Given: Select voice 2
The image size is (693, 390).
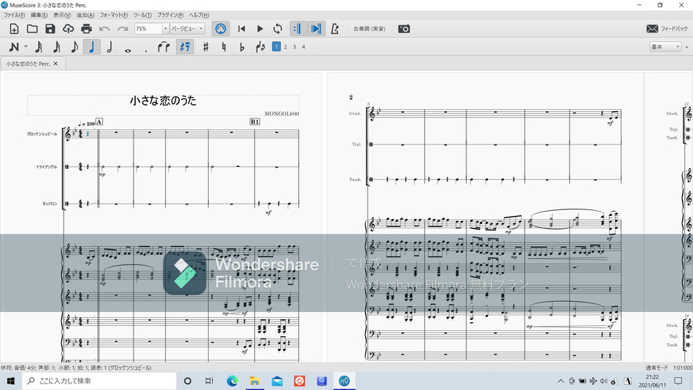Looking at the screenshot, I should pyautogui.click(x=286, y=47).
